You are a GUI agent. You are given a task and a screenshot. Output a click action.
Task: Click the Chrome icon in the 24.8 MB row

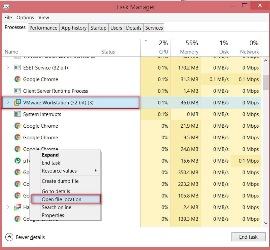pyautogui.click(x=17, y=149)
